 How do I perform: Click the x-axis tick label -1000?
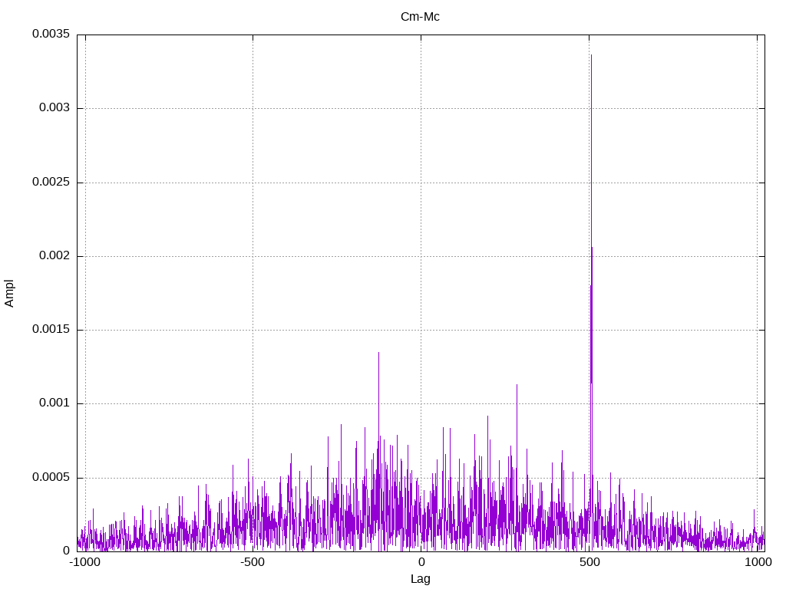click(84, 562)
